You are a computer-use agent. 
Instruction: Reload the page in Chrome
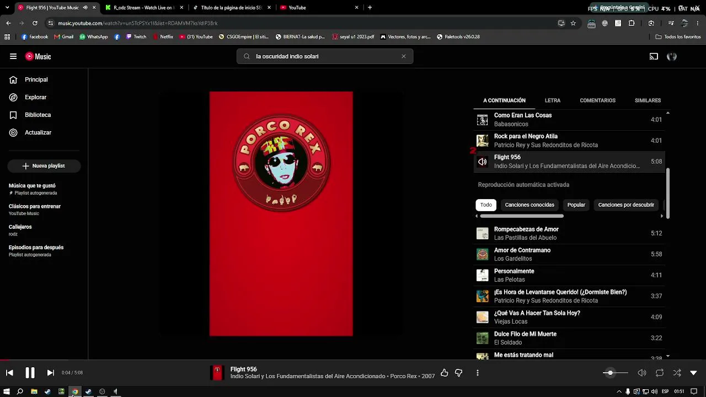point(35,23)
